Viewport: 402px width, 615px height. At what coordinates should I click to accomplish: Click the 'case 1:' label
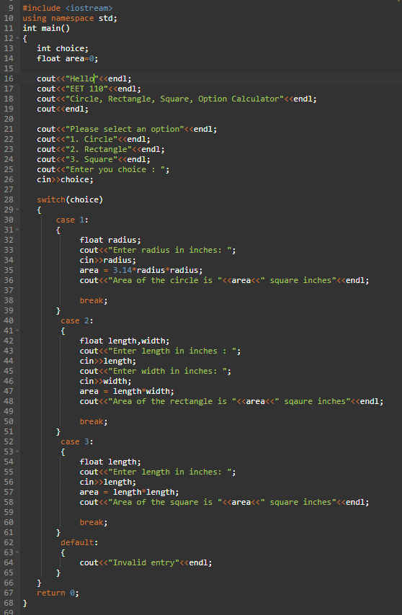pos(73,220)
